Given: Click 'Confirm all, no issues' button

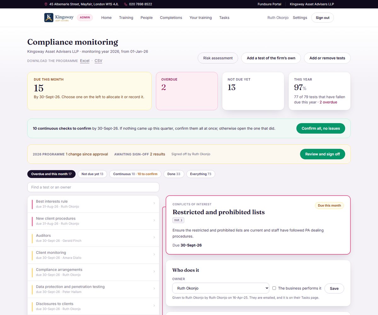Looking at the screenshot, I should point(321,128).
